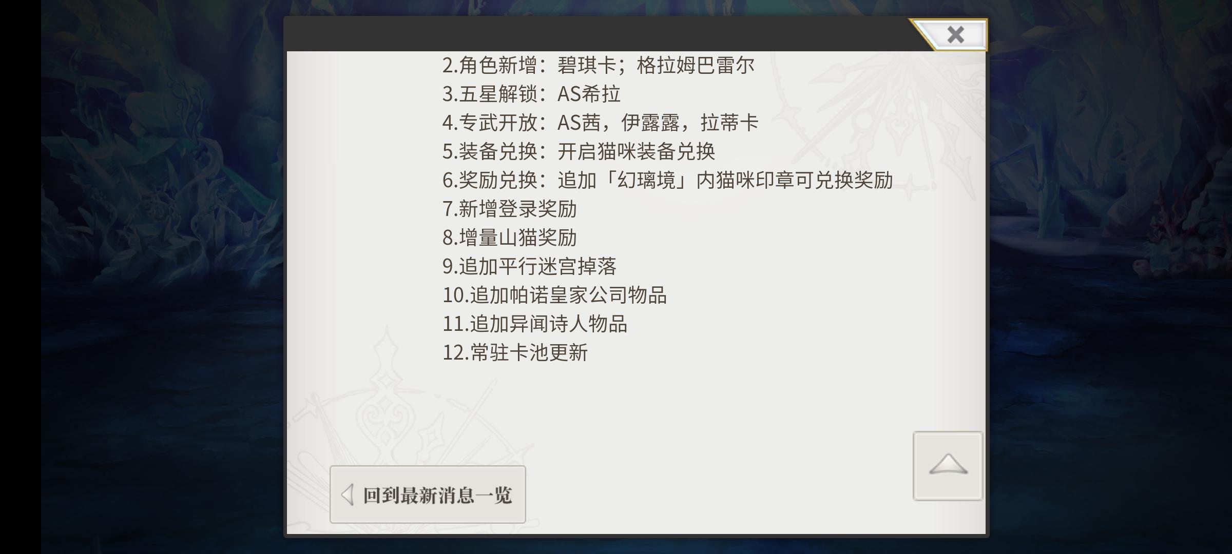Tap item 10 追加帕诺皇家公司物品
This screenshot has width=1232, height=554.
555,295
